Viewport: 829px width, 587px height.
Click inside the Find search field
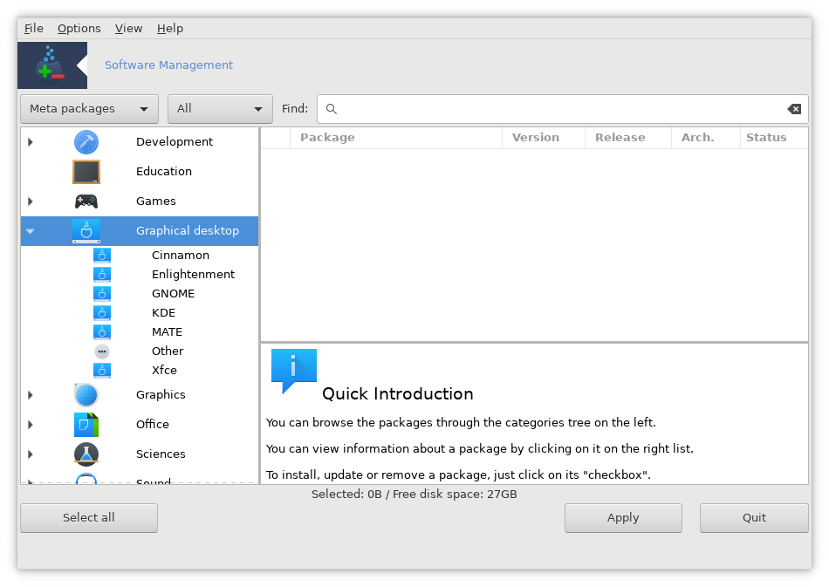coord(563,109)
